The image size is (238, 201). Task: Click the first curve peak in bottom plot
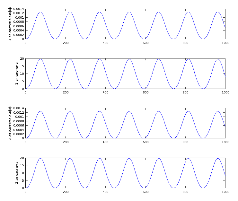coord(40,158)
